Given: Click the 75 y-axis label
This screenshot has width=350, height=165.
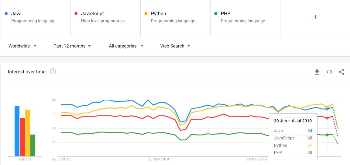Looking at the screenshot, I should [54, 114].
